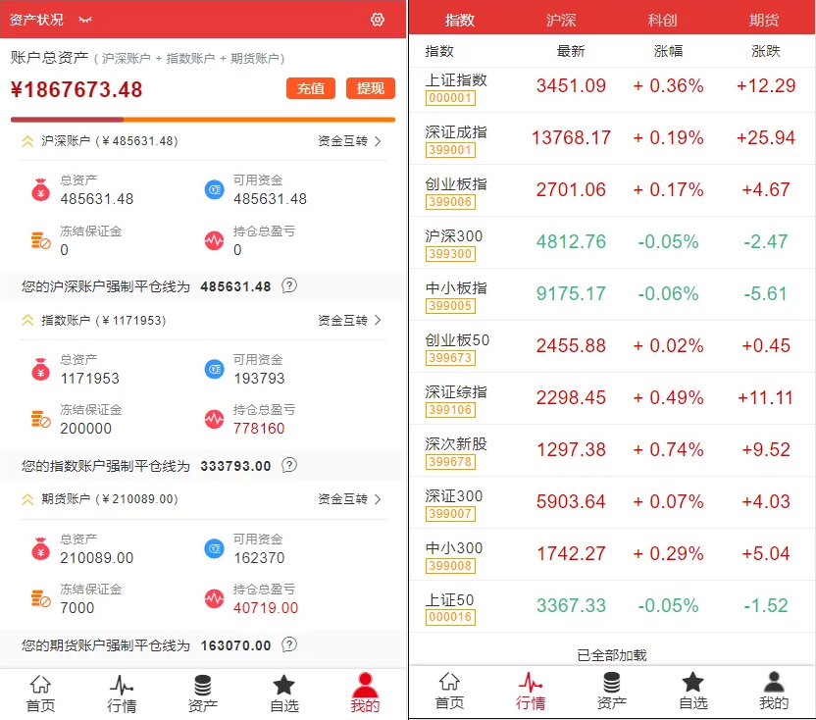Select the 科创 tab

[x=663, y=20]
